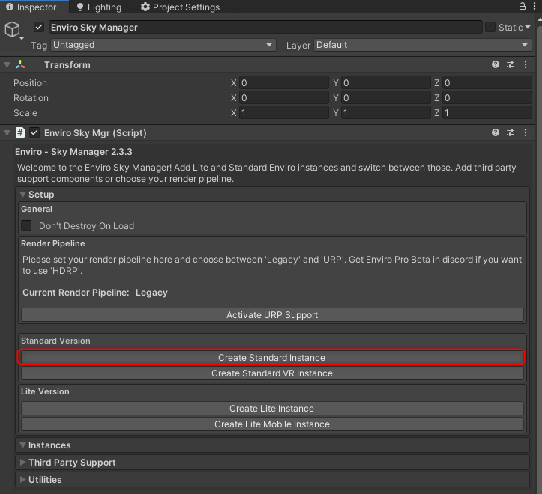This screenshot has width=542, height=494.
Task: Click the Position X input field
Action: pyautogui.click(x=283, y=83)
